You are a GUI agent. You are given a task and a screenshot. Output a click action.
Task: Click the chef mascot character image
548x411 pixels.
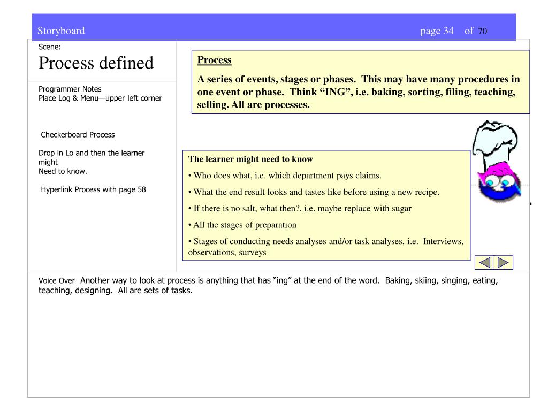[x=497, y=162]
